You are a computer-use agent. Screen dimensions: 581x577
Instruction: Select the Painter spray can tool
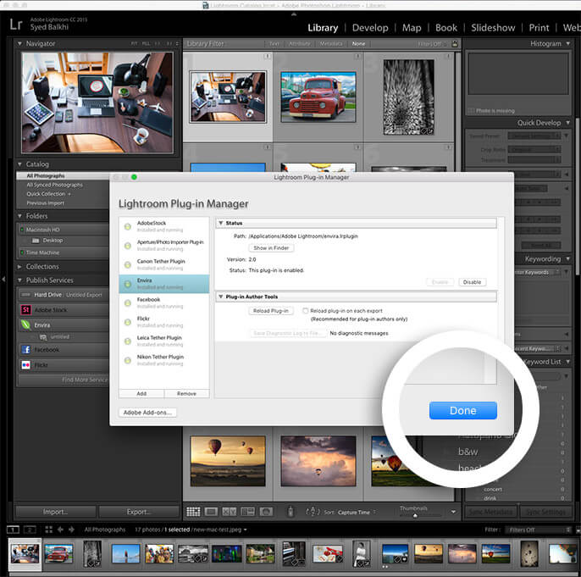[x=290, y=512]
